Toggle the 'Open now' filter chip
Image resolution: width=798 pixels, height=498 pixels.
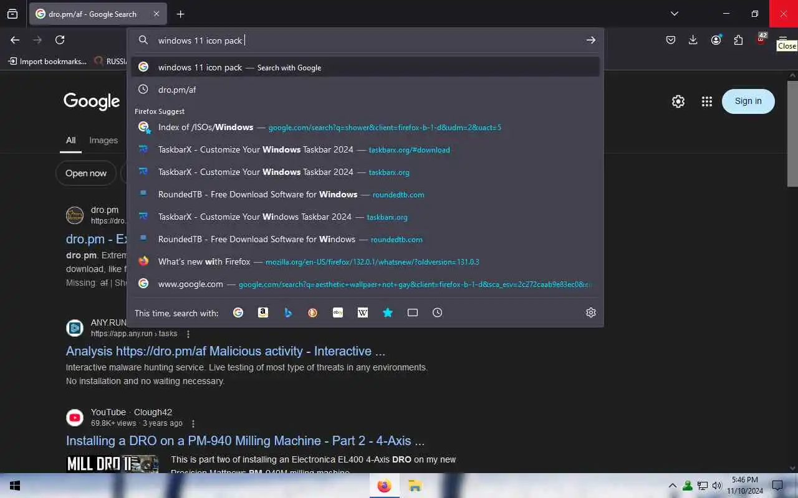86,173
